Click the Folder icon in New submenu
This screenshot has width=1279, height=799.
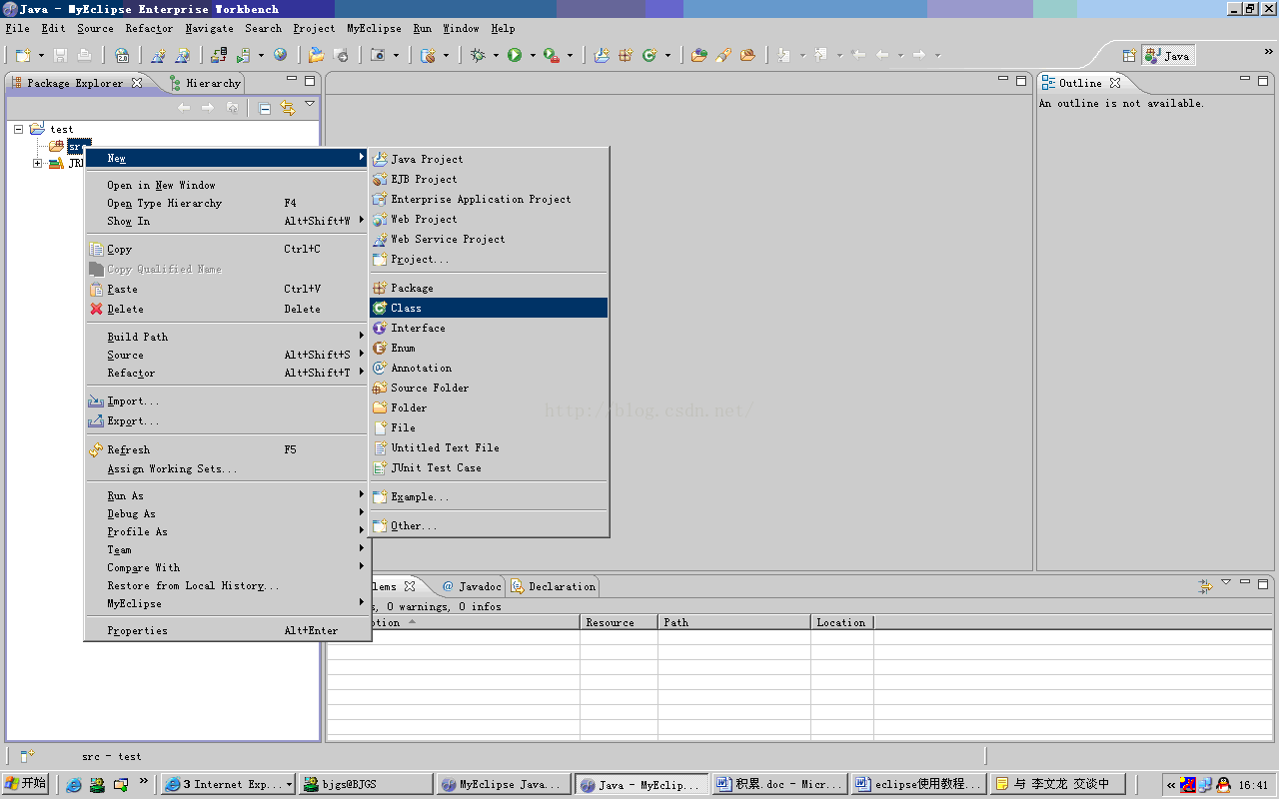[x=380, y=407]
